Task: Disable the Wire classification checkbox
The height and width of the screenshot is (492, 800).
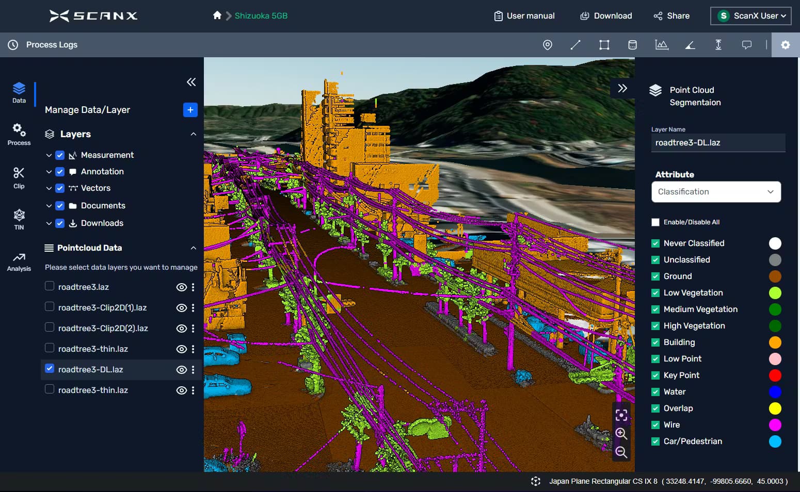Action: (655, 424)
